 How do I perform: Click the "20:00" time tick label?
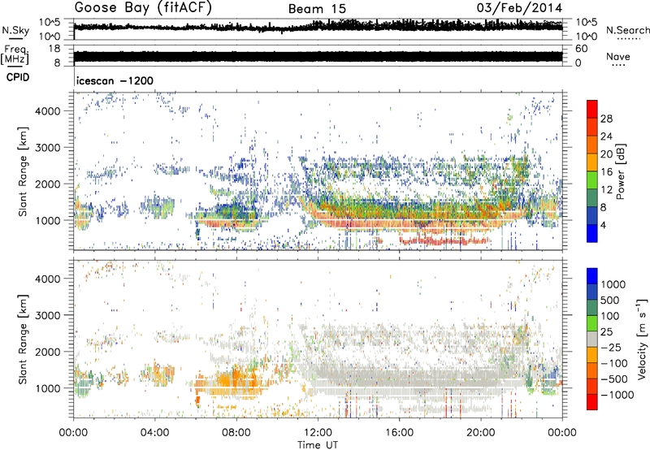coord(481,433)
